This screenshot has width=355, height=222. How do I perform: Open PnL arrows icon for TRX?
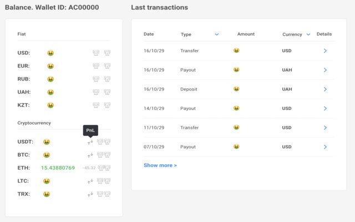tap(90, 195)
